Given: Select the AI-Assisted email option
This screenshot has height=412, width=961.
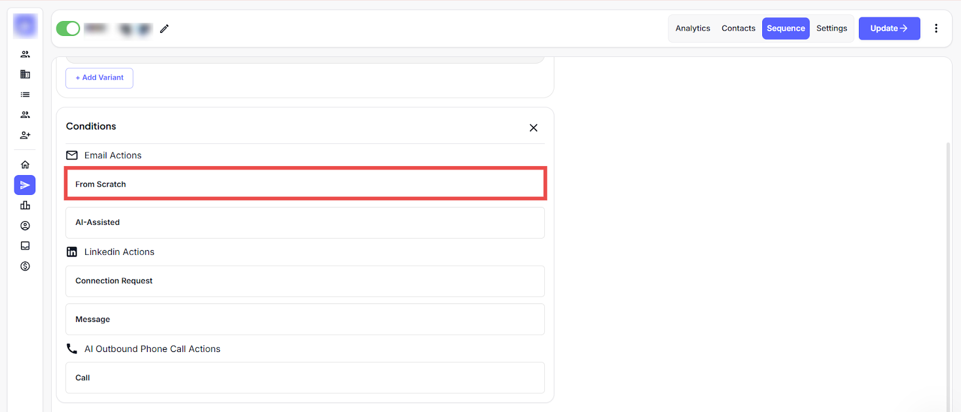Looking at the screenshot, I should [305, 222].
